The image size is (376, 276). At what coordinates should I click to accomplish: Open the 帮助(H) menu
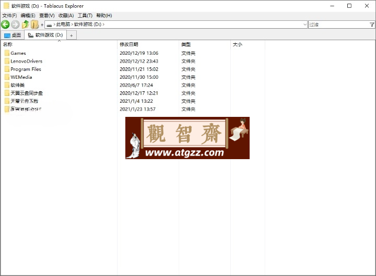104,16
